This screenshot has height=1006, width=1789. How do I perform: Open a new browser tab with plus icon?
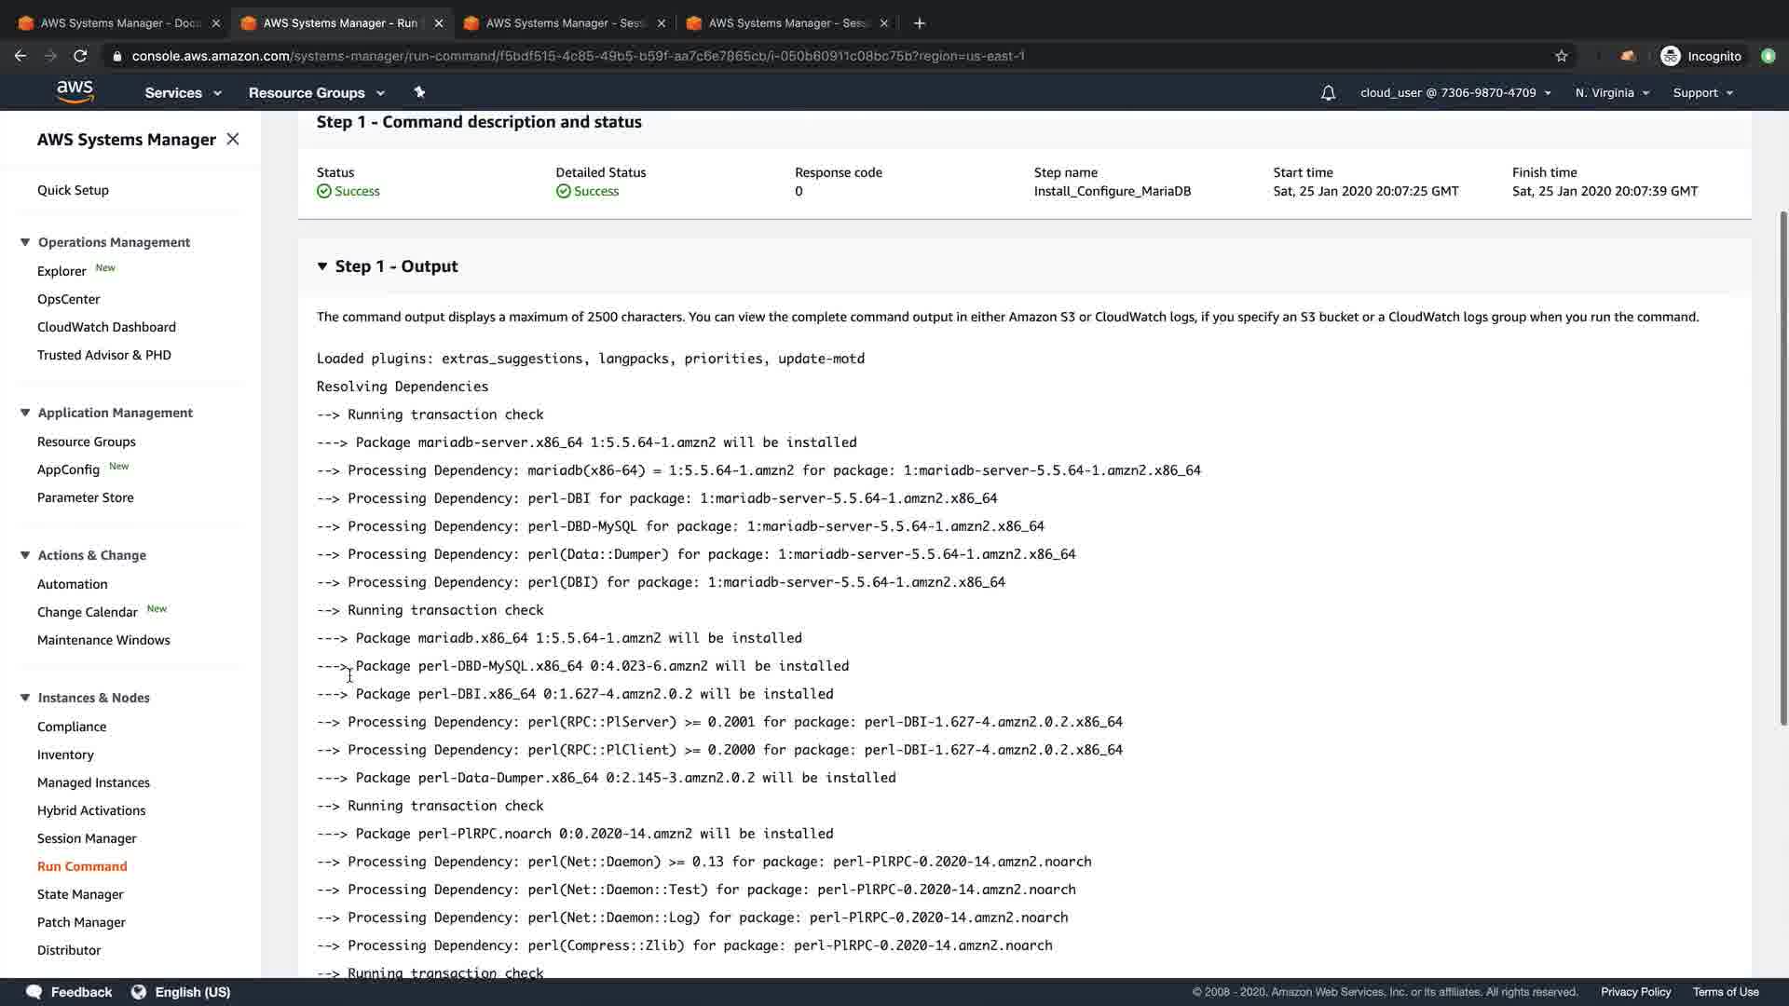(x=920, y=23)
